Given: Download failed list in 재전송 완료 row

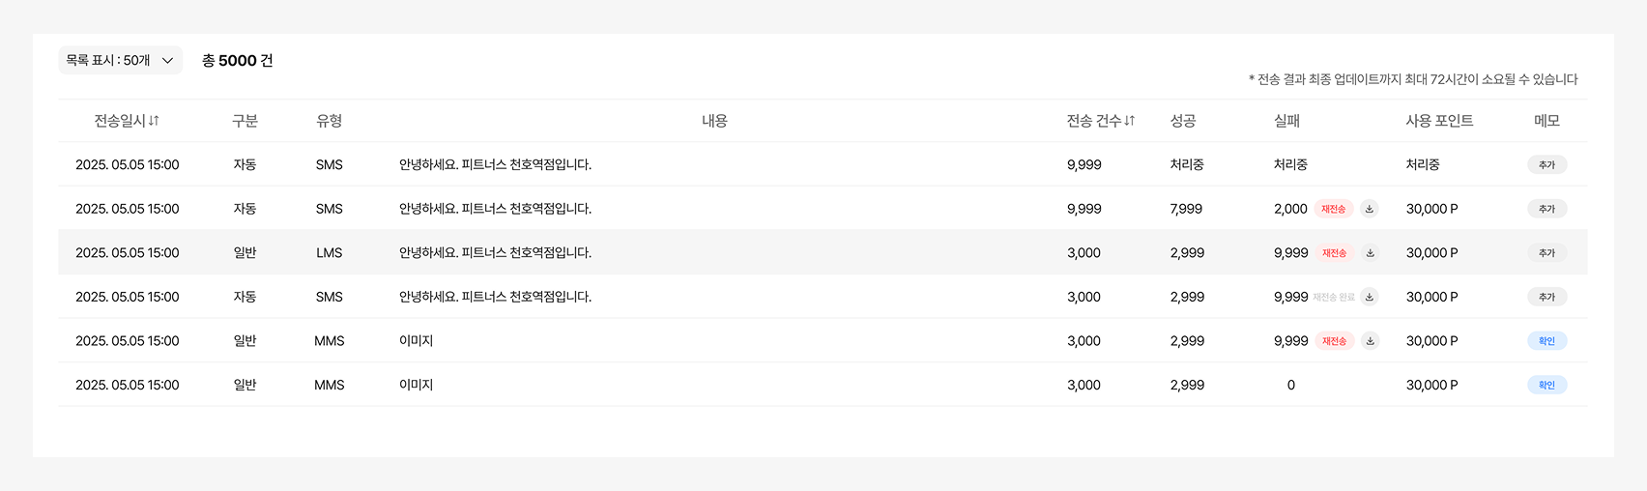Looking at the screenshot, I should (x=1370, y=297).
